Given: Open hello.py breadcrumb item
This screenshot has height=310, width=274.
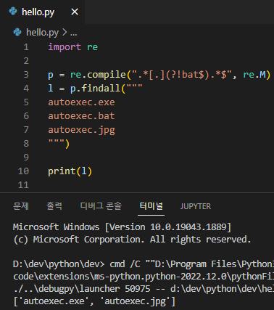Looking at the screenshot, I should click(42, 33).
